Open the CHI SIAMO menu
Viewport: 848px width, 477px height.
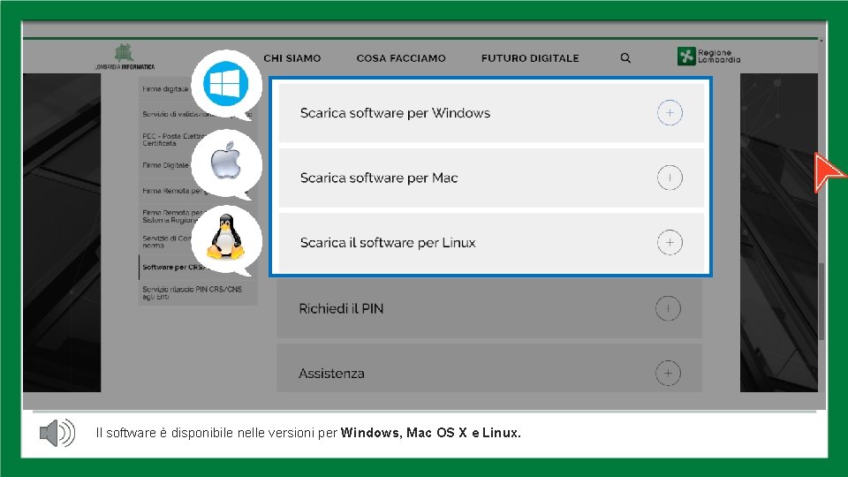click(x=292, y=58)
